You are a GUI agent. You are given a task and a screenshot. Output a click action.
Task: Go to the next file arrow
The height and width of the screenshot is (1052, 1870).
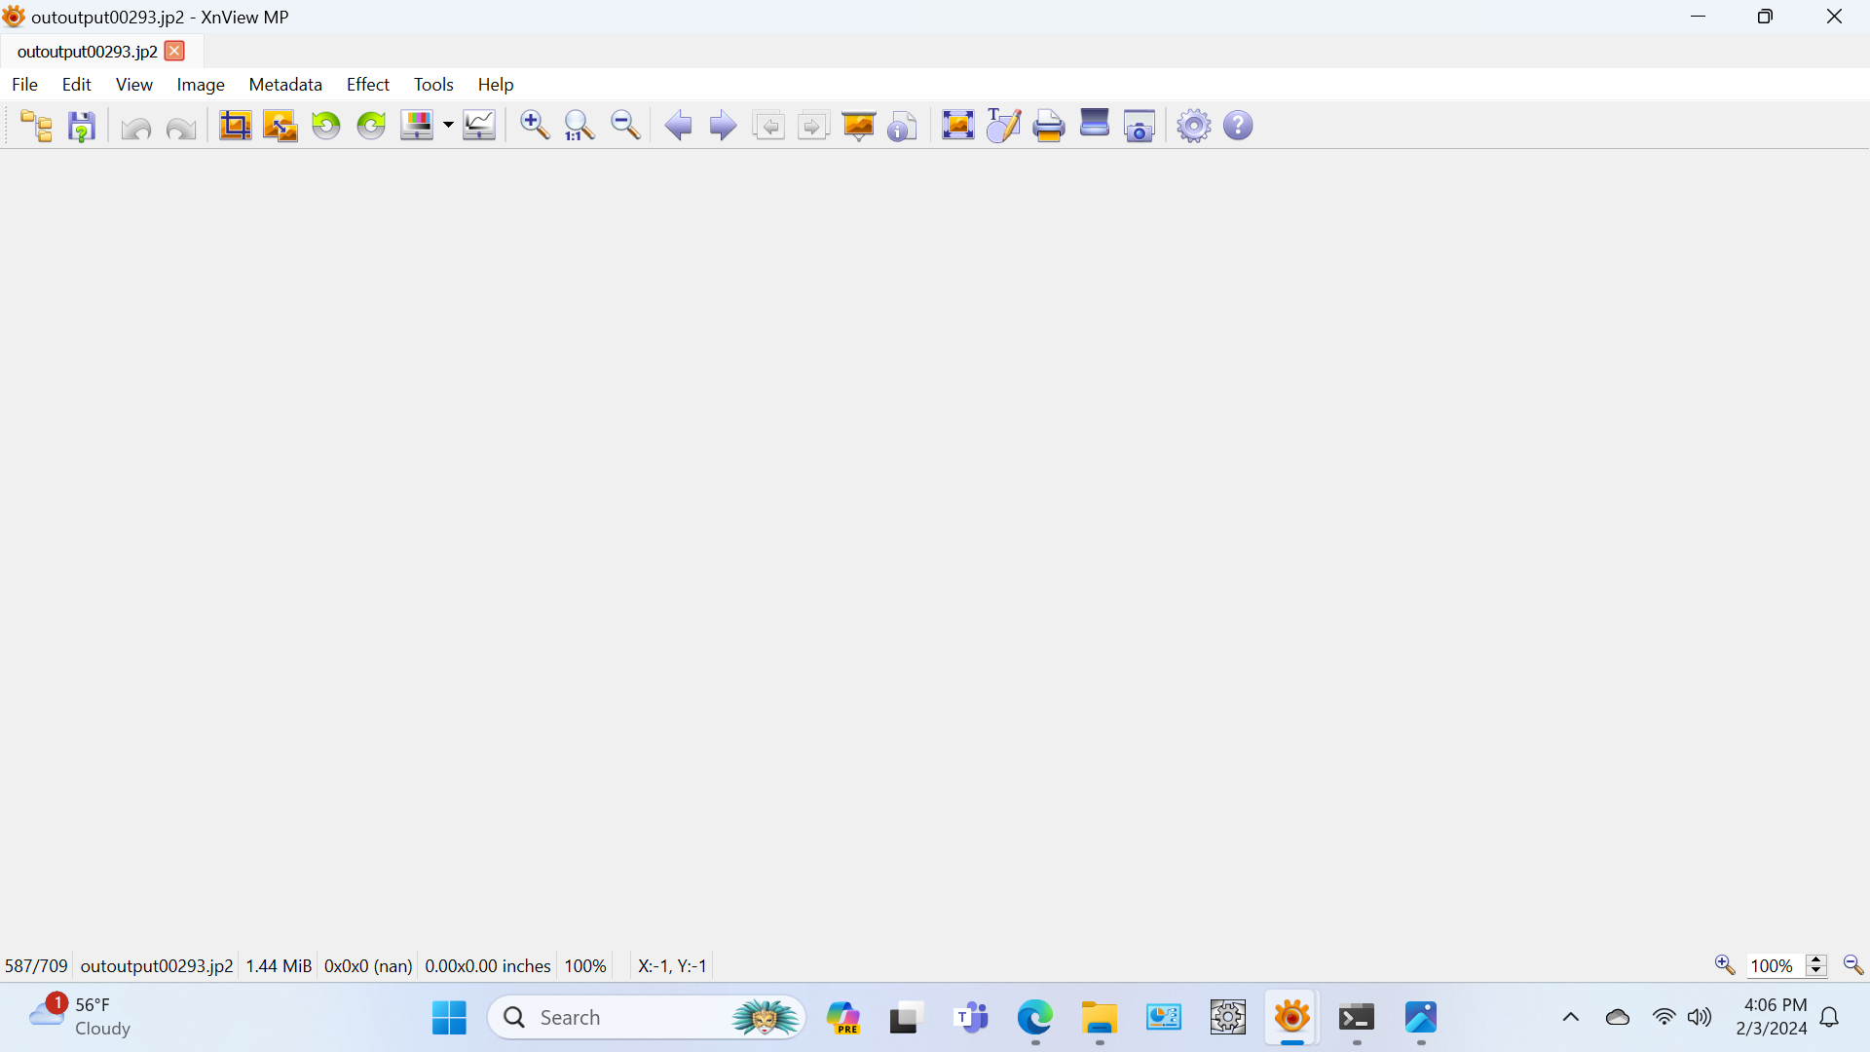723,126
